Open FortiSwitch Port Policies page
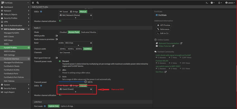The width and height of the screenshot is (237, 109). pyautogui.click(x=14, y=77)
